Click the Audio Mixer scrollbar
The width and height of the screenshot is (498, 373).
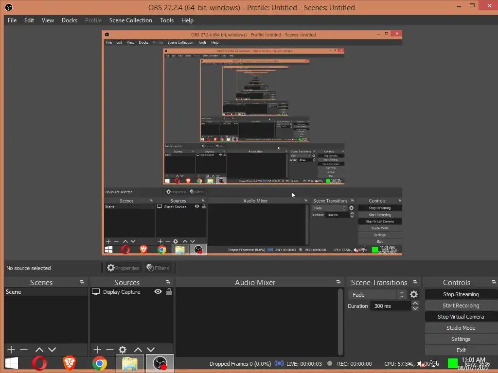pyautogui.click(x=340, y=322)
